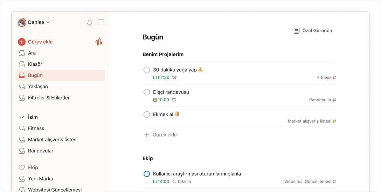Viewport: 381px width, 192px height.
Task: Open the Randevular project in sidebar
Action: pyautogui.click(x=41, y=151)
